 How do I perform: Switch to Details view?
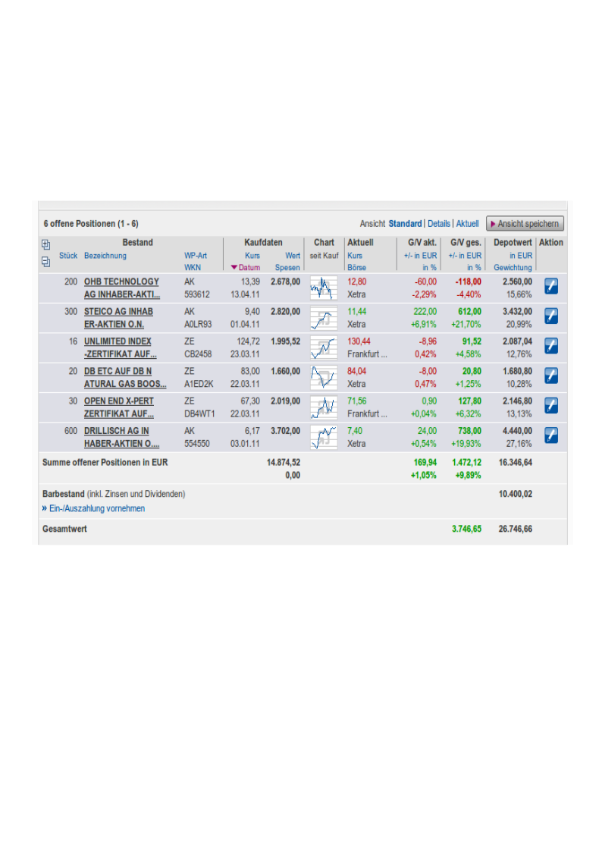438,223
